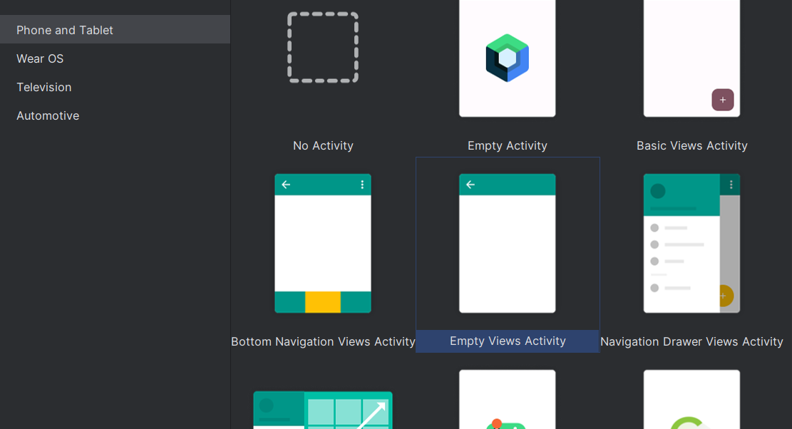
Task: Select the Empty Views Activity preview
Action: 507,243
